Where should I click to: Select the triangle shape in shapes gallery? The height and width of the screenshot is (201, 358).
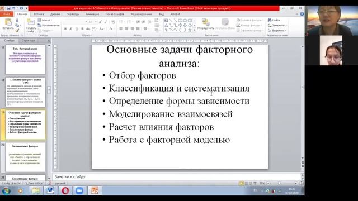click(166, 25)
